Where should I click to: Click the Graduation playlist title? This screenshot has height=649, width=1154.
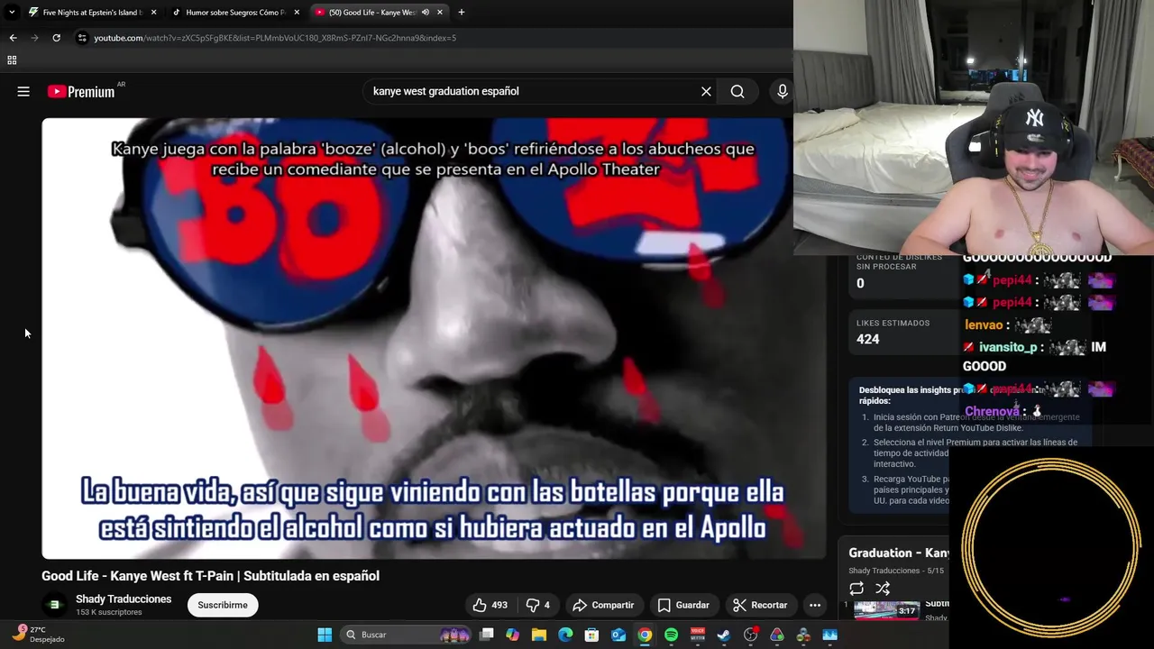899,553
